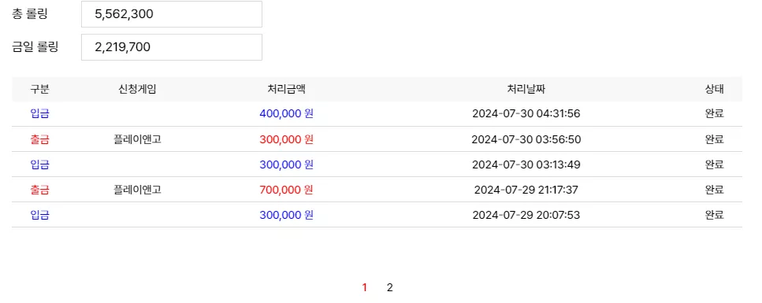Select page 1 in pagination
Screen dimensions: 762x303
click(x=365, y=287)
